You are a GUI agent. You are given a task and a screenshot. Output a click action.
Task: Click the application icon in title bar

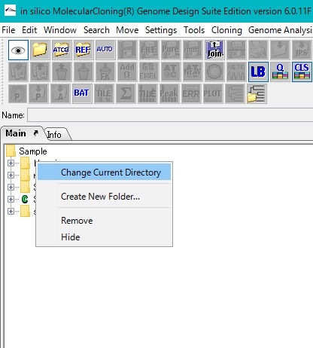pos(11,11)
